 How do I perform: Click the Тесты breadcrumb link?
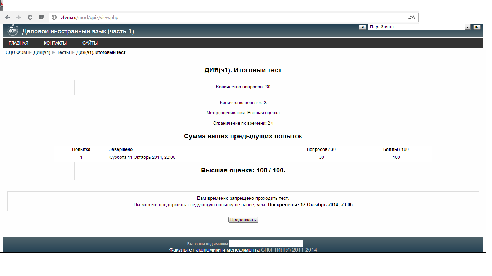(63, 52)
